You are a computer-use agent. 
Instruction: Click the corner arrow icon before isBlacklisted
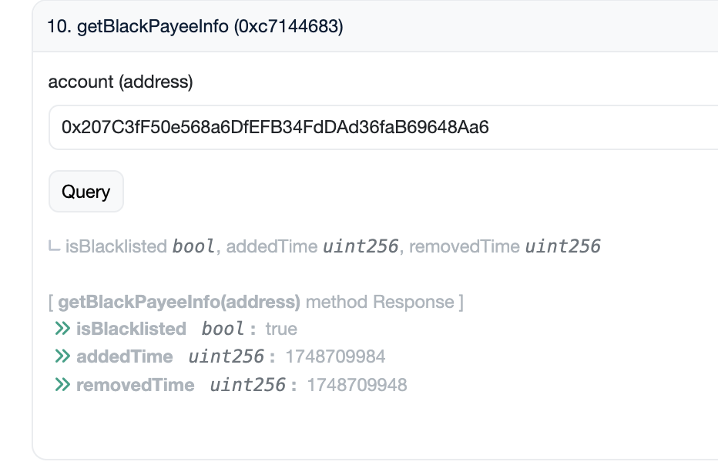click(54, 246)
